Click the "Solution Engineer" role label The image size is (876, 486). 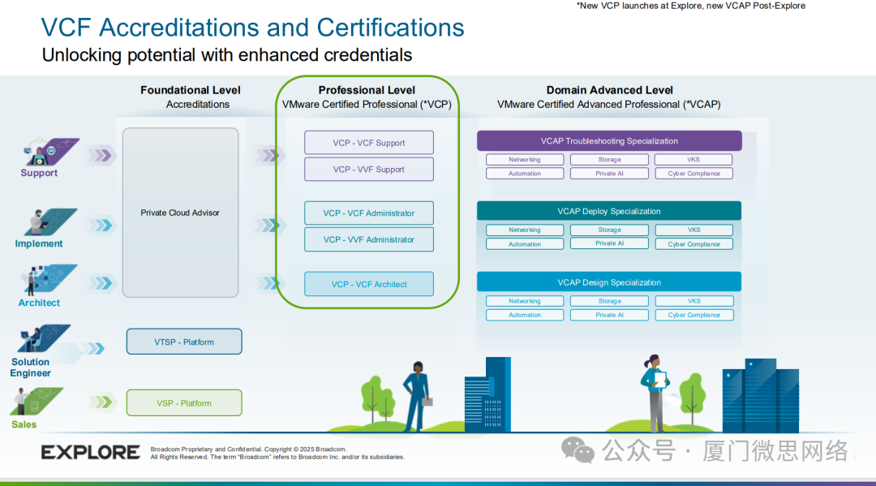click(x=30, y=368)
